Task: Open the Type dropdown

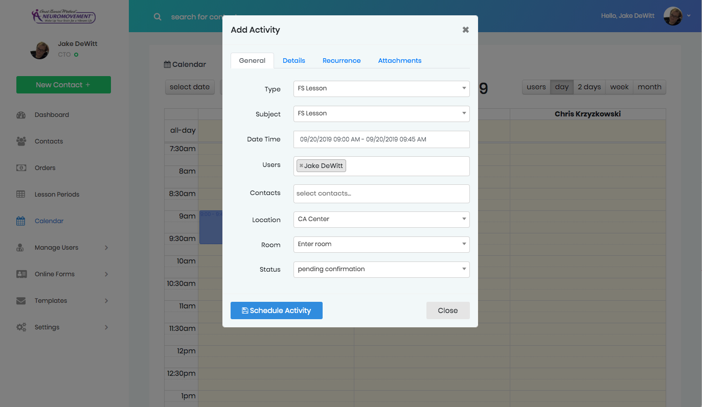Action: pos(381,88)
